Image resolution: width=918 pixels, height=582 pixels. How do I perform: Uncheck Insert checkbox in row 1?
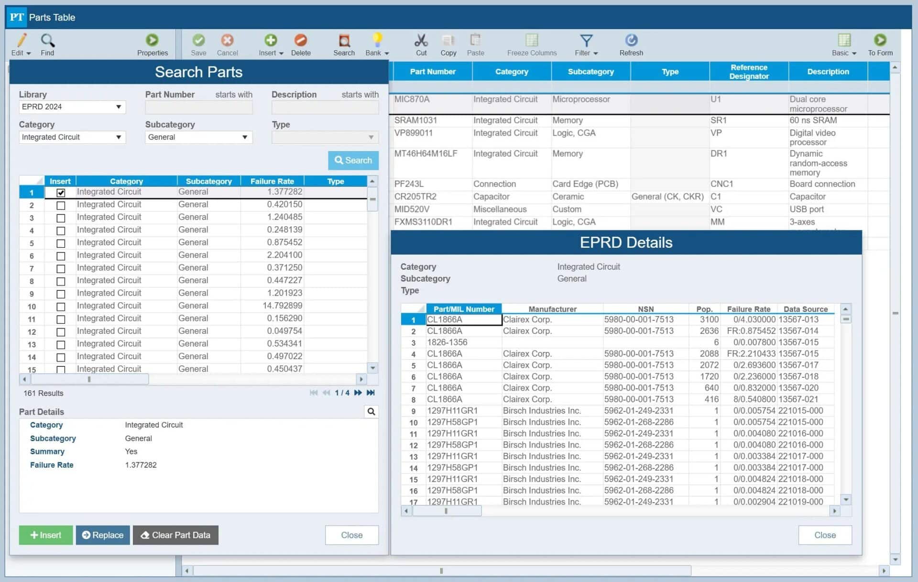tap(61, 193)
